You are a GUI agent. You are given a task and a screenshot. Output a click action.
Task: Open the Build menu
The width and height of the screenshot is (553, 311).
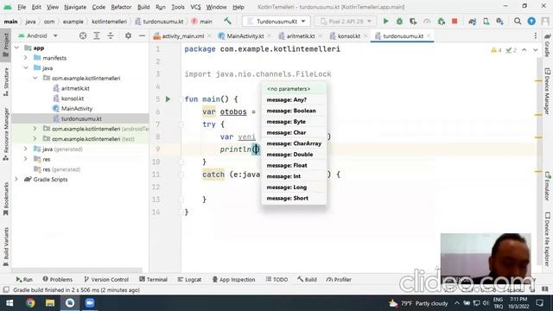click(x=143, y=7)
